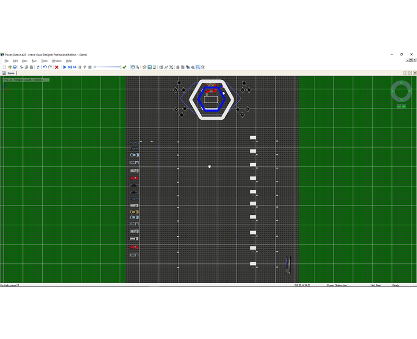Click the New file icon
This screenshot has width=417, height=339.
click(5, 67)
